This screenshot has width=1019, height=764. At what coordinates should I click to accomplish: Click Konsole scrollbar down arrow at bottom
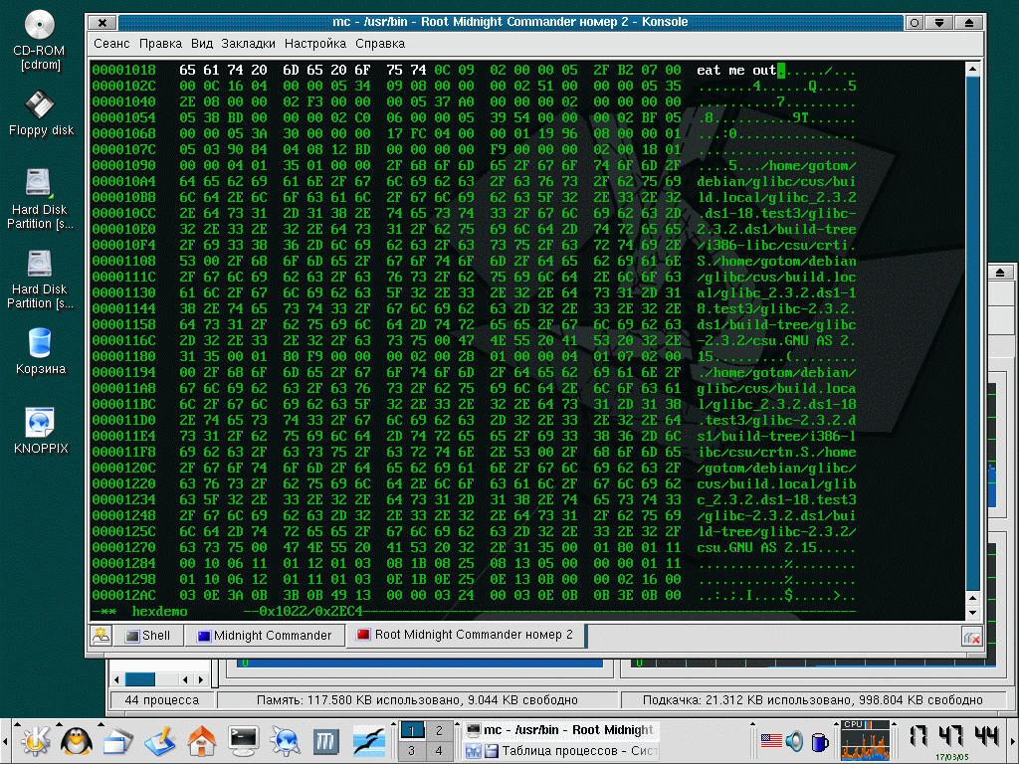(973, 613)
